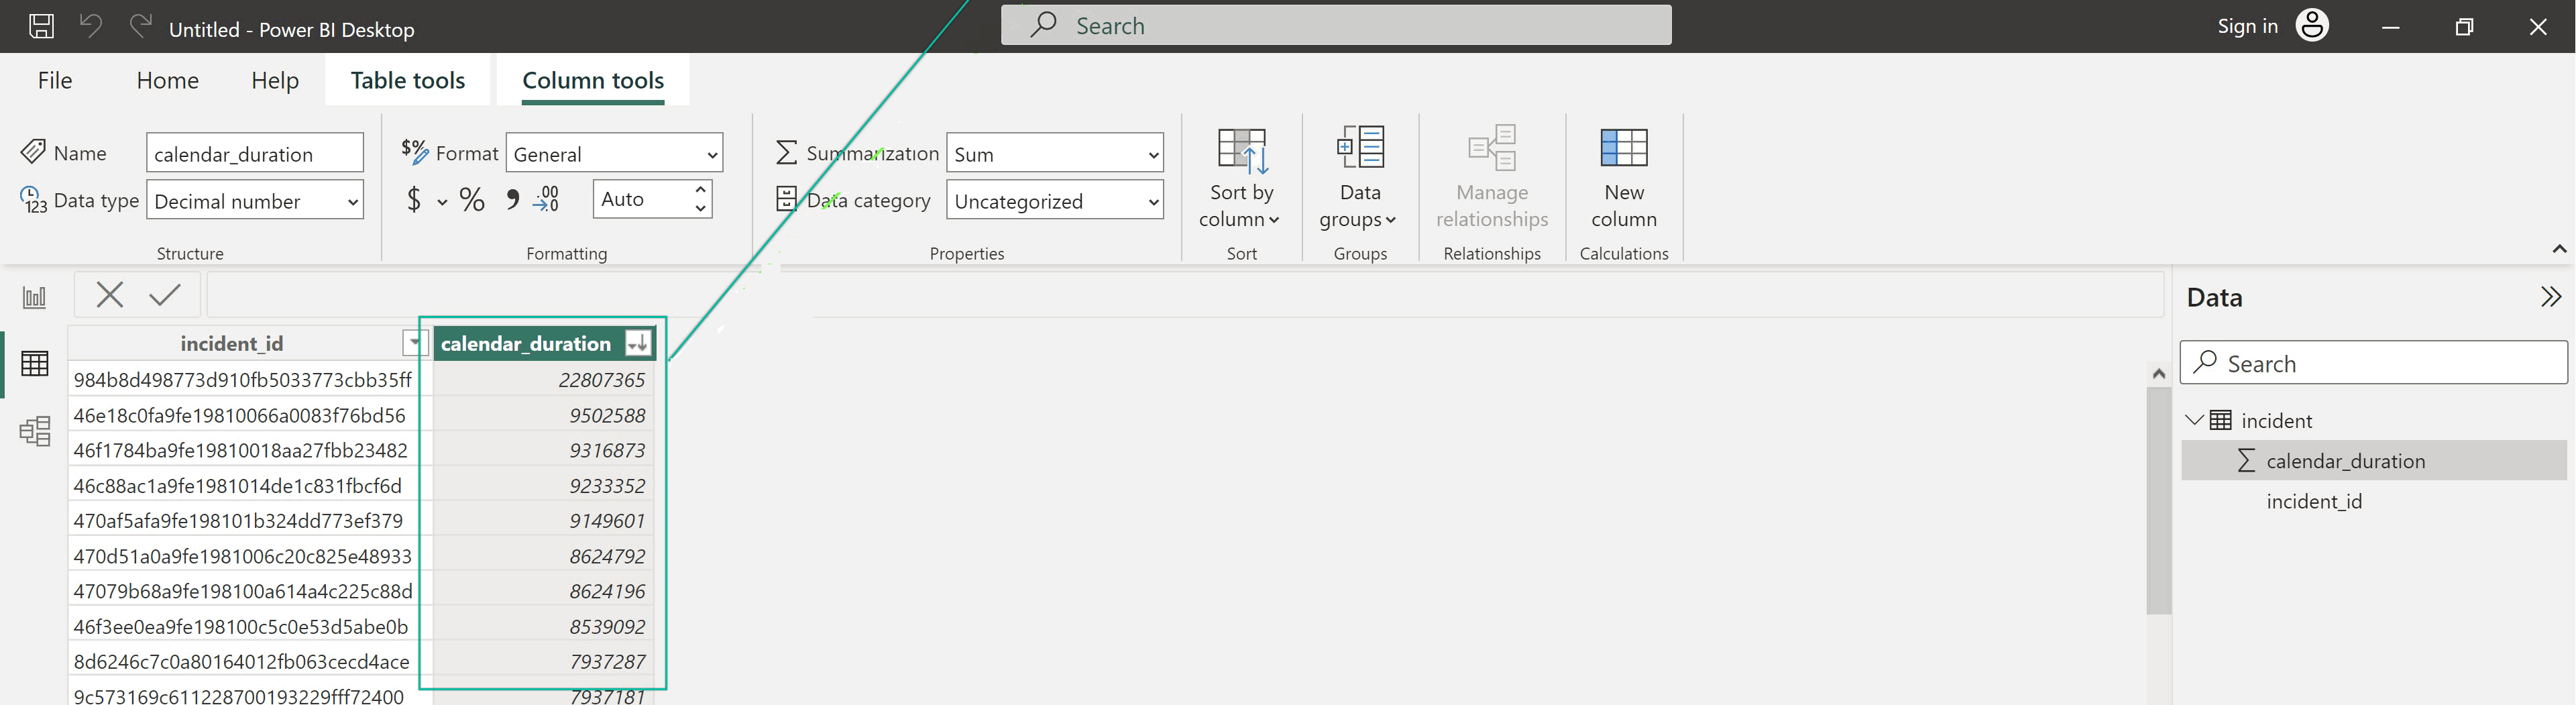Select cell 9502588
Viewport: 2576px width, 705px height.
543,415
